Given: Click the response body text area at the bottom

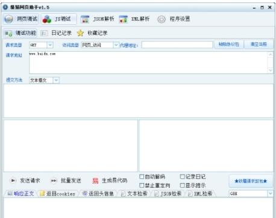Looking at the screenshot, I should [x=138, y=208].
